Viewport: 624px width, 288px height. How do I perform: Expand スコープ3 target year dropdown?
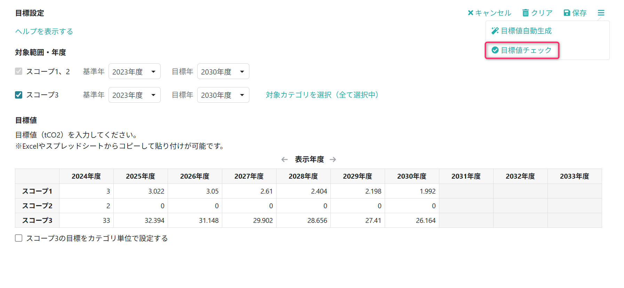(x=223, y=95)
